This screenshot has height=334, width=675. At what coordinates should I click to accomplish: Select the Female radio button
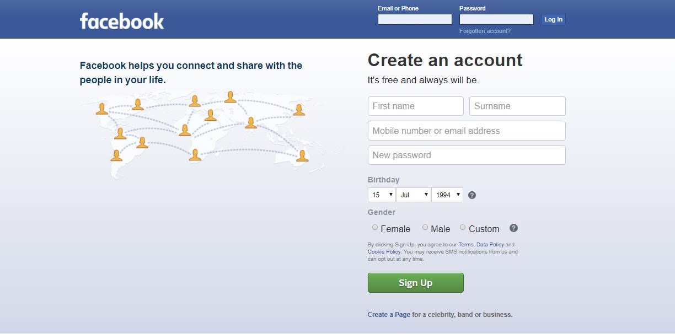pyautogui.click(x=375, y=227)
